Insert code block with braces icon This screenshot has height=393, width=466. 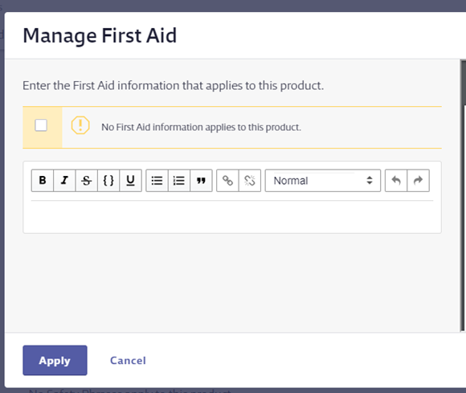pyautogui.click(x=108, y=181)
